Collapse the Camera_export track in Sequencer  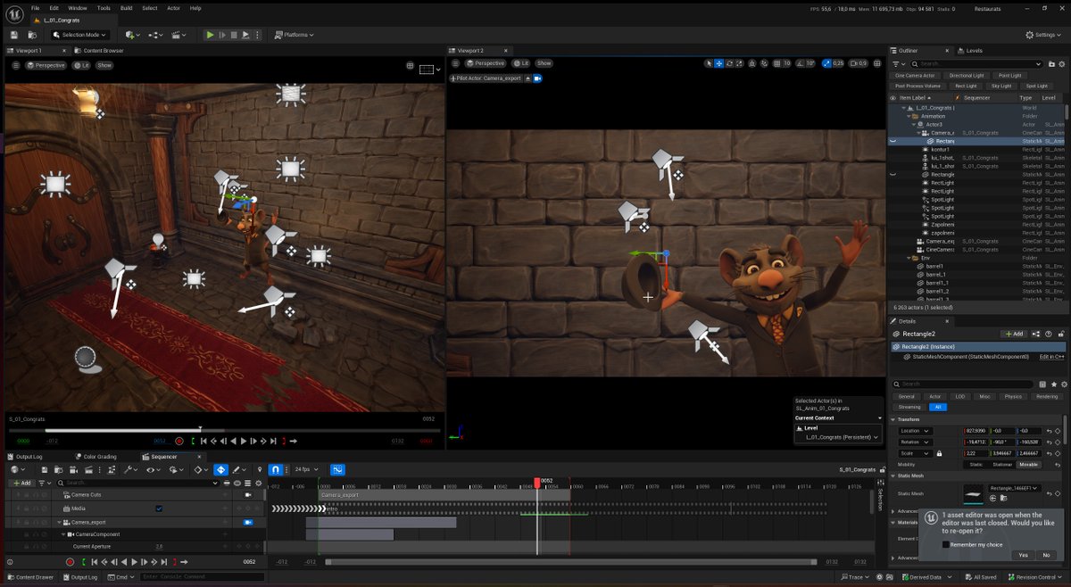pos(60,522)
